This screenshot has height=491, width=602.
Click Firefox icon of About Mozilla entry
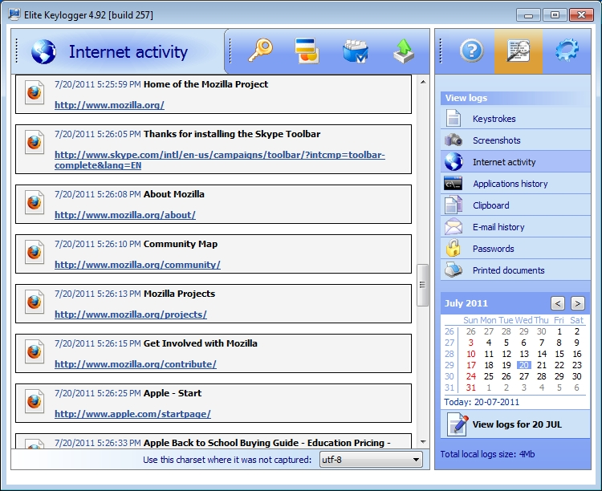tap(35, 202)
